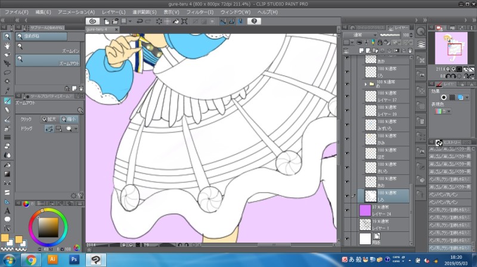This screenshot has width=477, height=267.
Task: Open the レイヤー(L) menu
Action: 114,12
